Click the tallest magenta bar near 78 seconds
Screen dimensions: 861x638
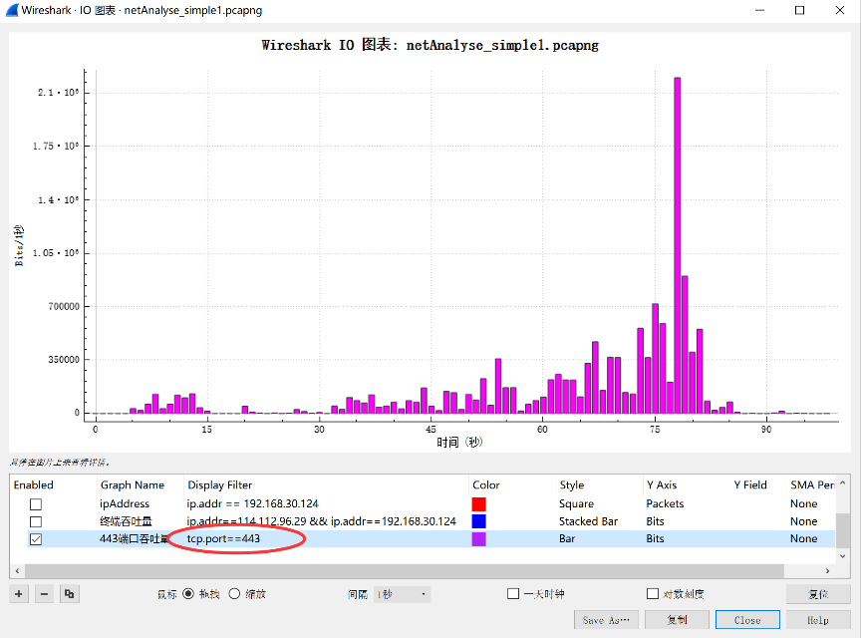click(x=677, y=245)
